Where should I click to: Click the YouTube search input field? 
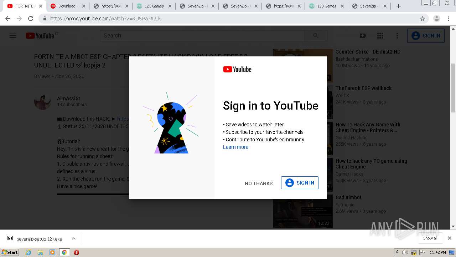(202, 36)
